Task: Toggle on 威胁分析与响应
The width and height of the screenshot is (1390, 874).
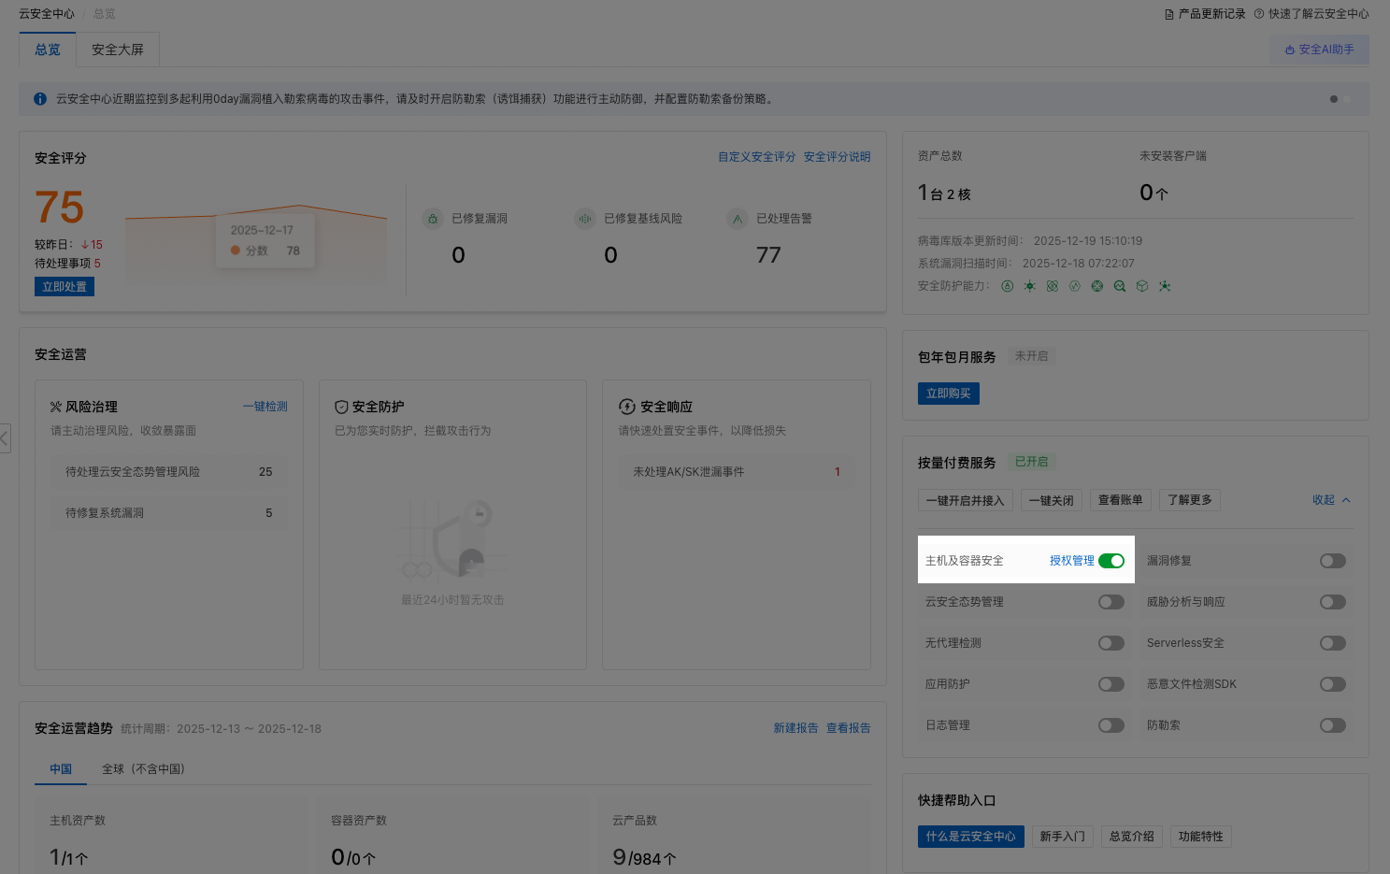Action: point(1333,602)
